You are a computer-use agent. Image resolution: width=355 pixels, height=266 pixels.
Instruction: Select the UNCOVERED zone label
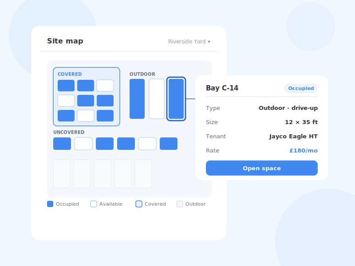[x=69, y=132]
